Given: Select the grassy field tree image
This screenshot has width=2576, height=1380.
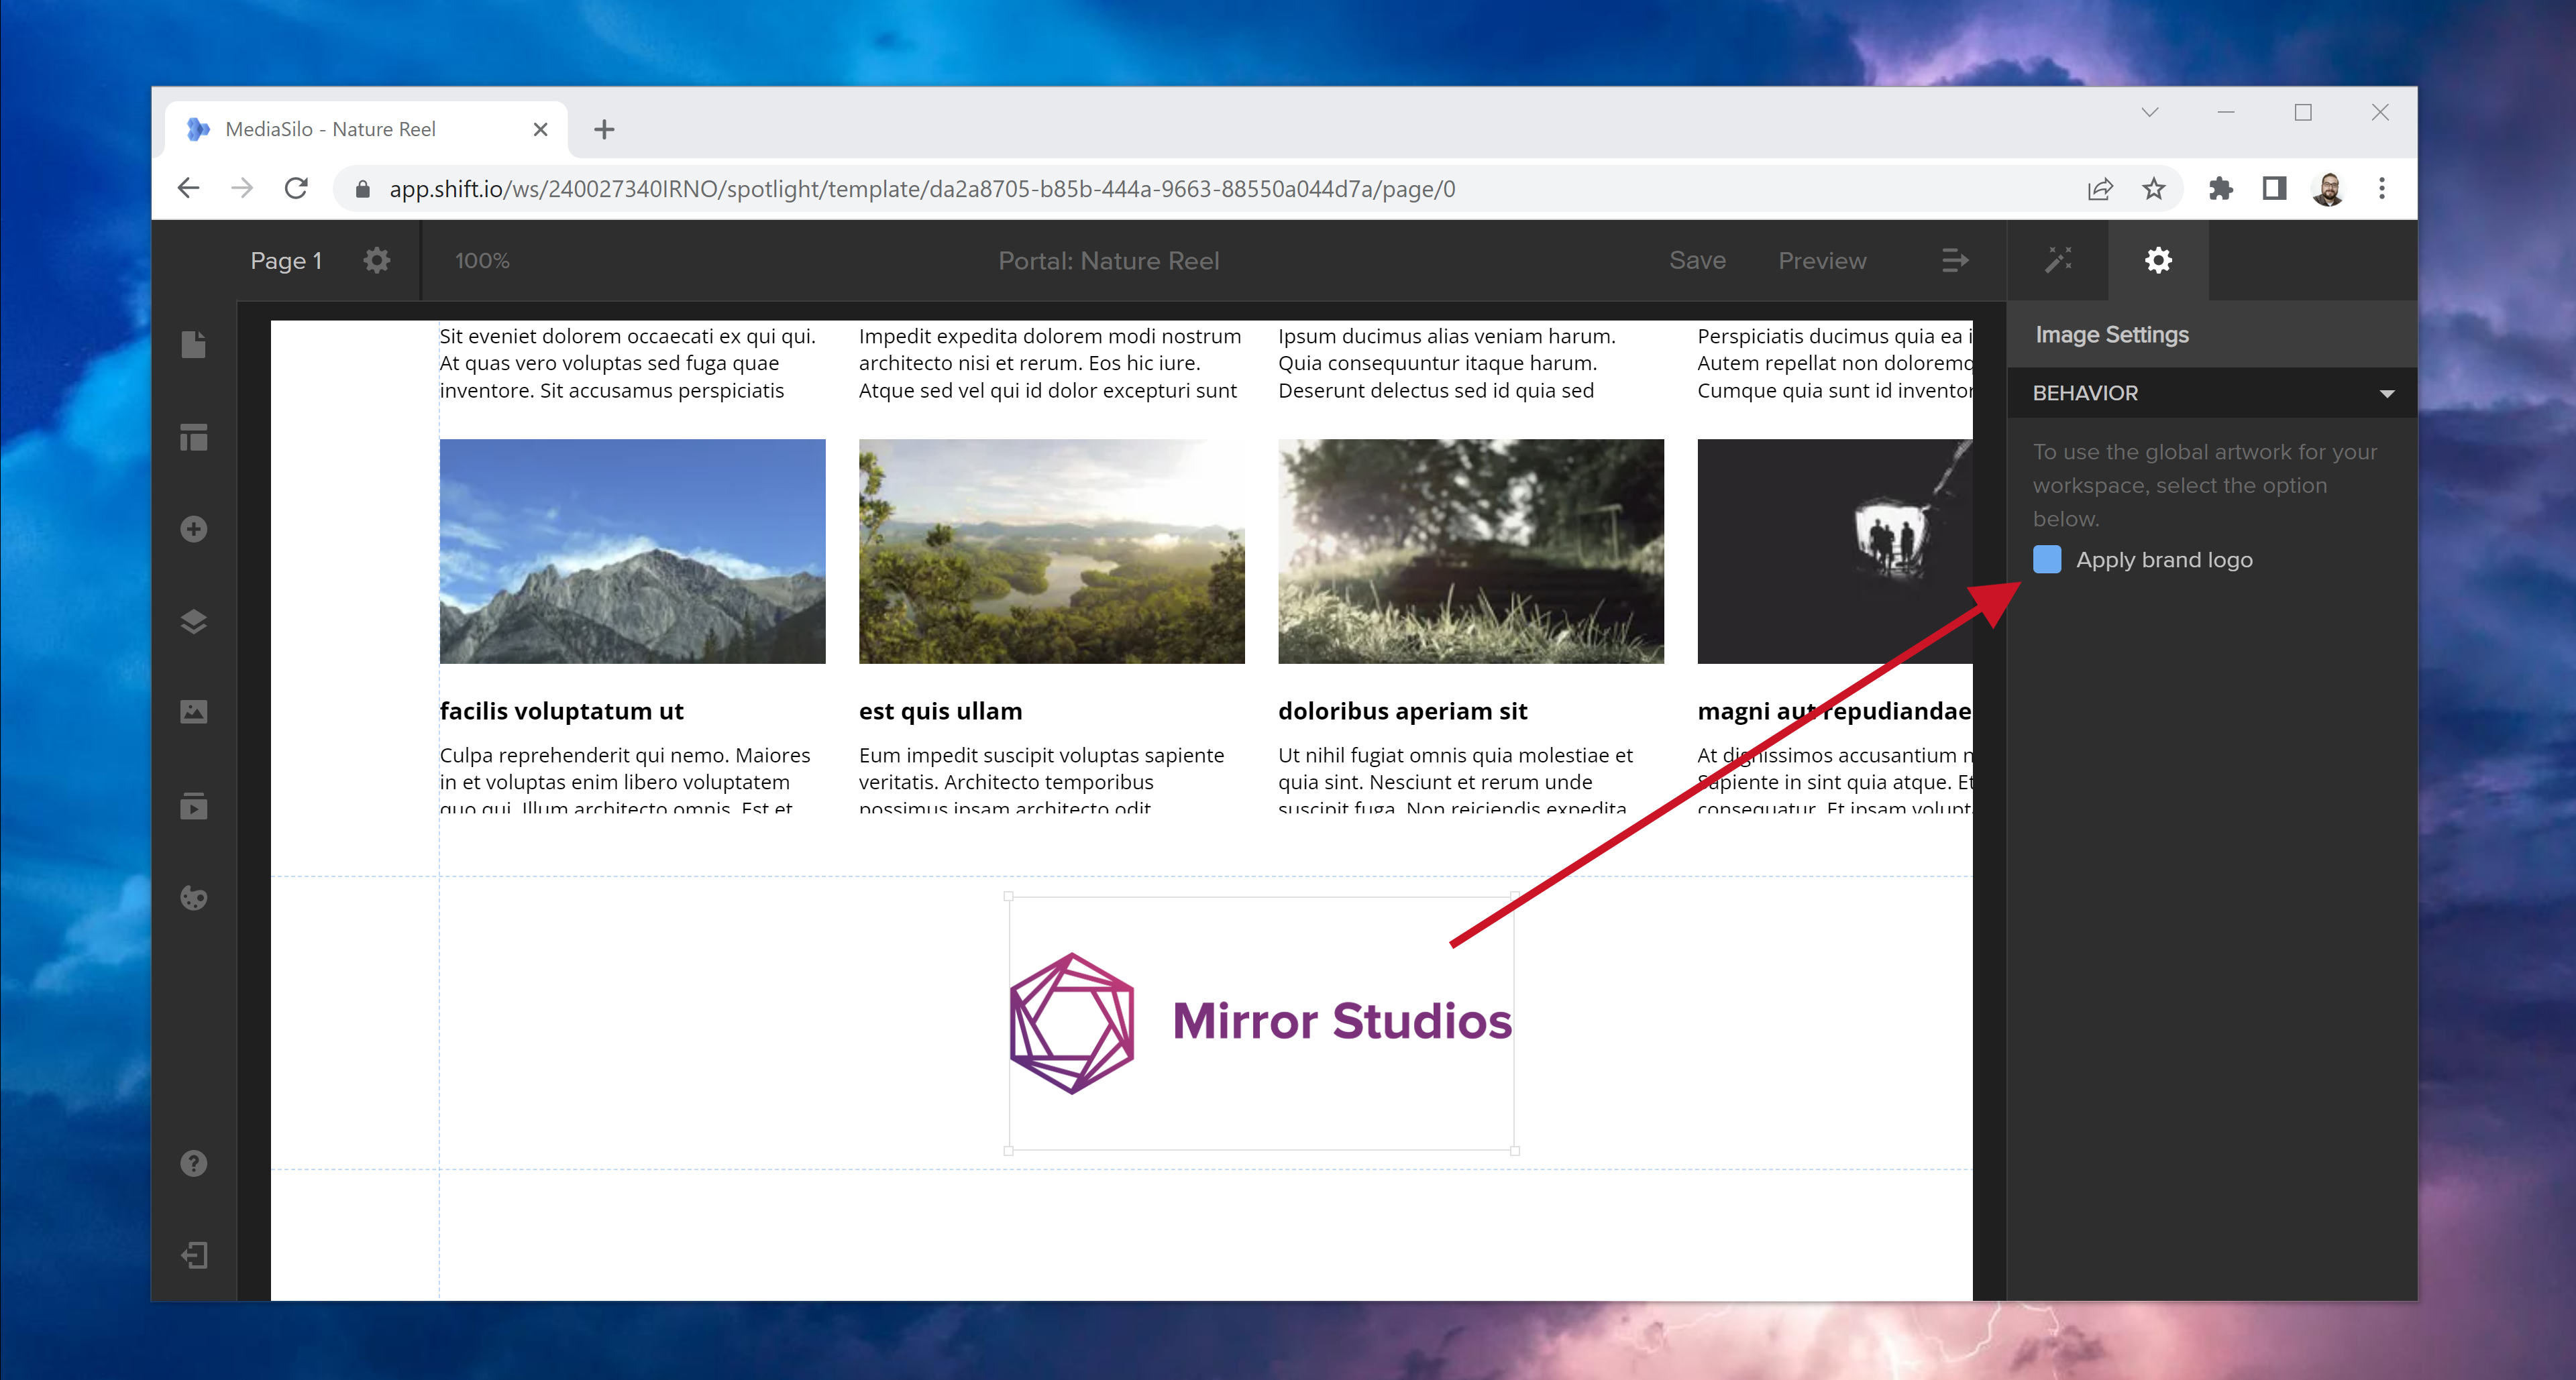Looking at the screenshot, I should 1471,551.
